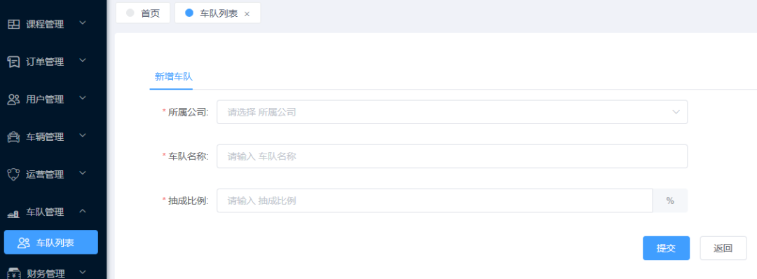Select the 新增车队 tab
Image resolution: width=757 pixels, height=279 pixels.
[171, 76]
